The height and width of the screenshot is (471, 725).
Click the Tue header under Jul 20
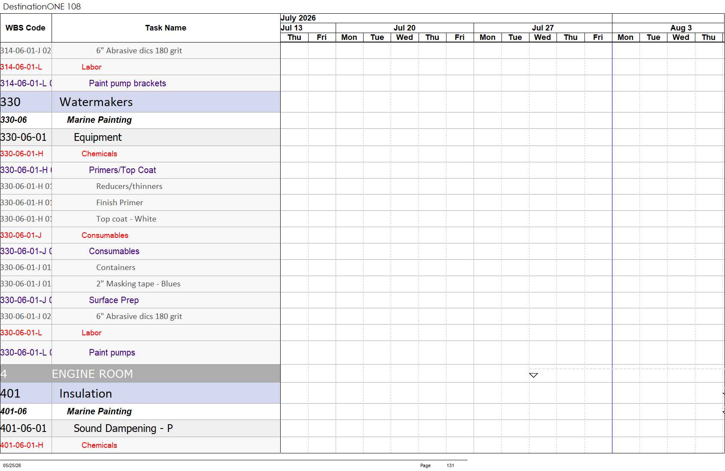click(377, 37)
